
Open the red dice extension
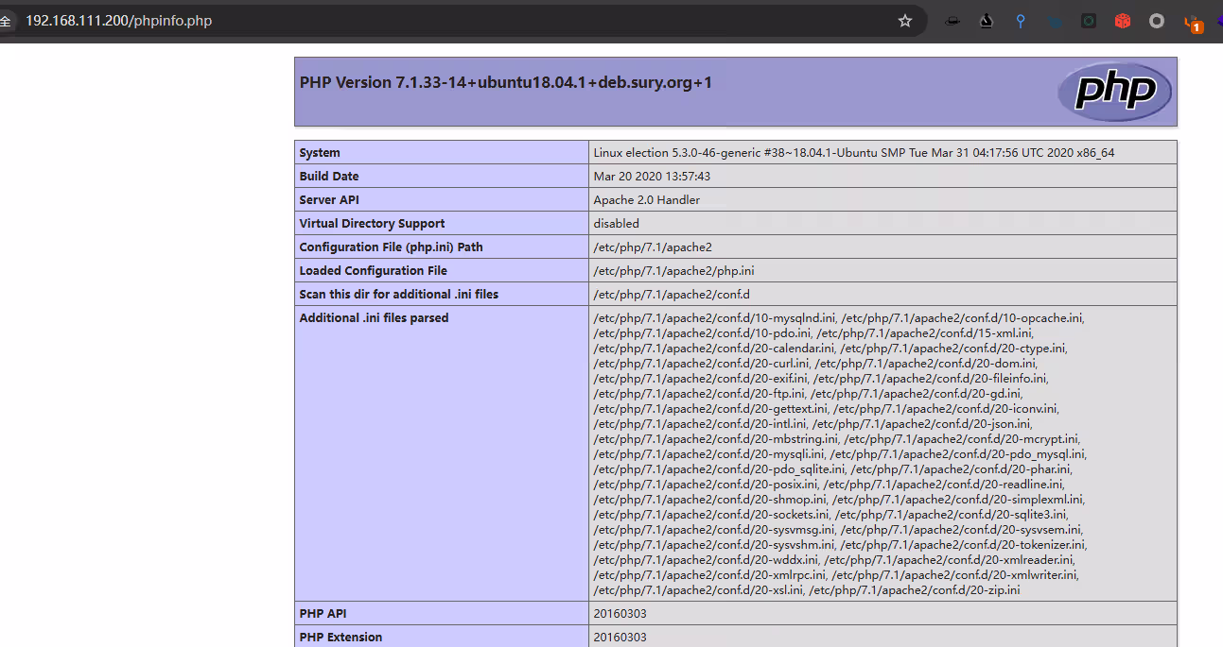pyautogui.click(x=1123, y=21)
